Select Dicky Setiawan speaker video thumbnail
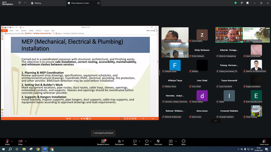Viewport: 271px width, 152px height. click(x=229, y=35)
